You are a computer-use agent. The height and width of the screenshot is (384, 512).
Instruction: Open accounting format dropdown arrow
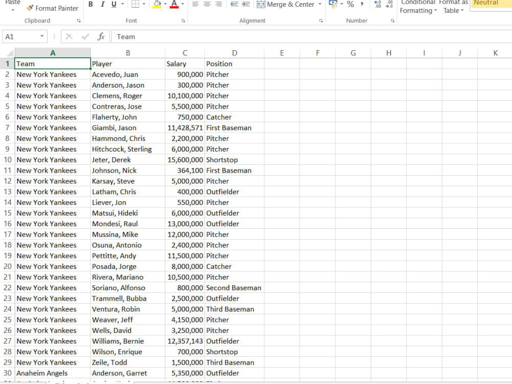pos(342,4)
